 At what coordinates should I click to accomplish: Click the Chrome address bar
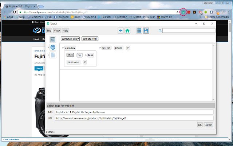click(x=99, y=12)
